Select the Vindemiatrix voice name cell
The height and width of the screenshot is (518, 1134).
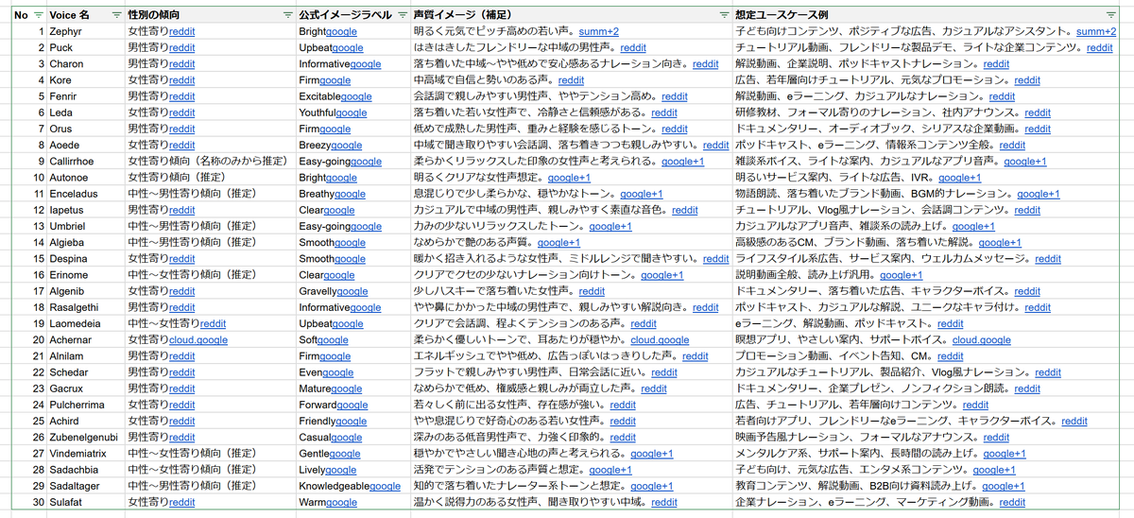78,454
